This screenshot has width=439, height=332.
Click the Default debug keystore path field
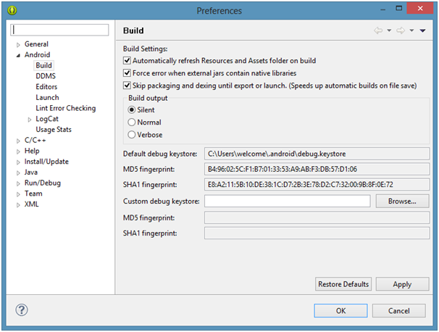317,154
